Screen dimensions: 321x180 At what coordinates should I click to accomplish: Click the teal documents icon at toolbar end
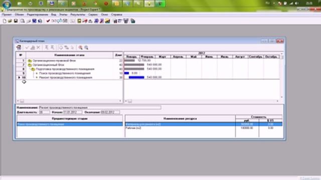(x=133, y=21)
